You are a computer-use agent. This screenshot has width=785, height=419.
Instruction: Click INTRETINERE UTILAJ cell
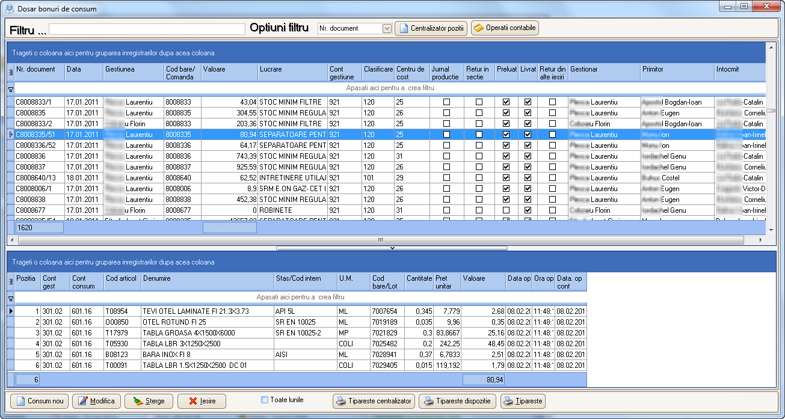(292, 178)
